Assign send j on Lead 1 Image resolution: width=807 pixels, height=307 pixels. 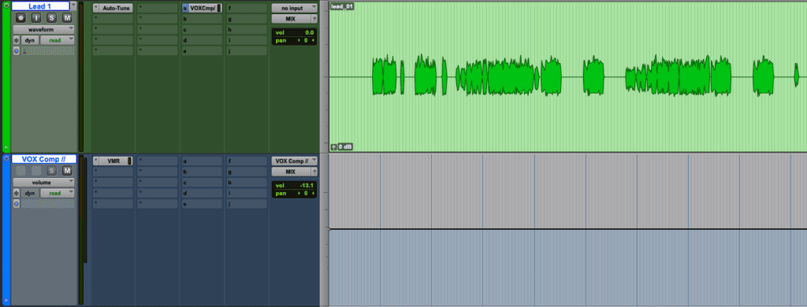tap(246, 51)
